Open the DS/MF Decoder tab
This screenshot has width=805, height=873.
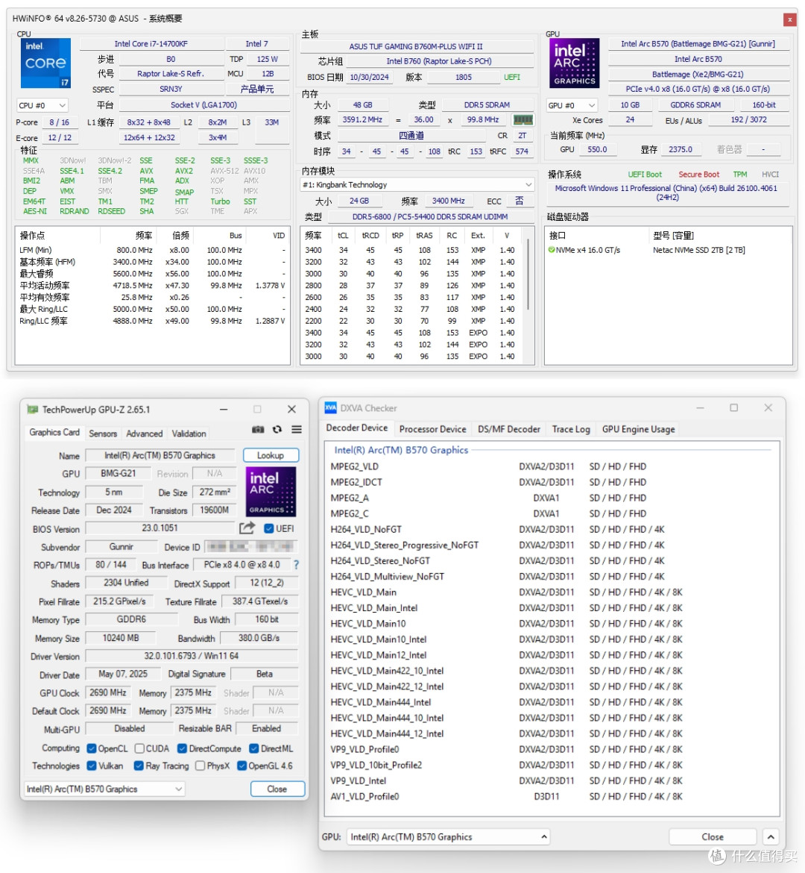pyautogui.click(x=508, y=429)
